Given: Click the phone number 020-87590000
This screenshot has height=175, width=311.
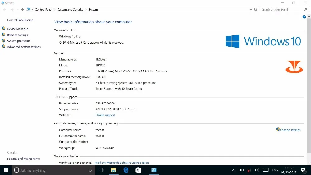Looking at the screenshot, I should pos(105,103).
